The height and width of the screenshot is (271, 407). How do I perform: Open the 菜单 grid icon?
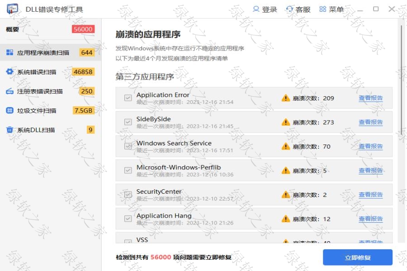[323, 9]
